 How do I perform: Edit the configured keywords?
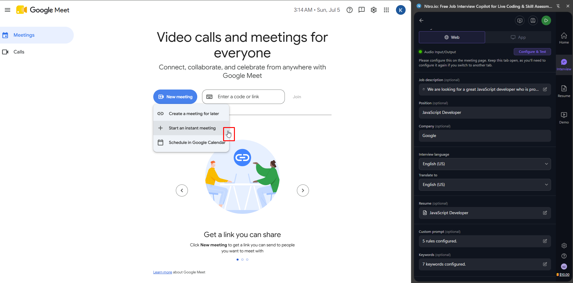[545, 264]
